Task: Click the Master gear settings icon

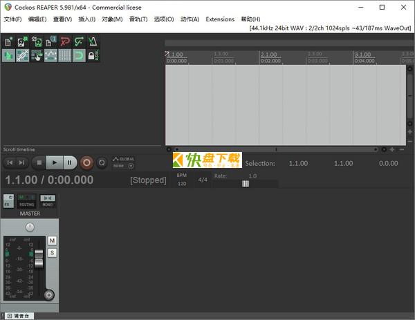Action: [x=48, y=295]
